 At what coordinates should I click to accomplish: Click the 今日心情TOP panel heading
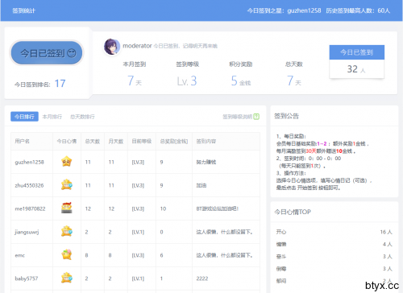293,212
